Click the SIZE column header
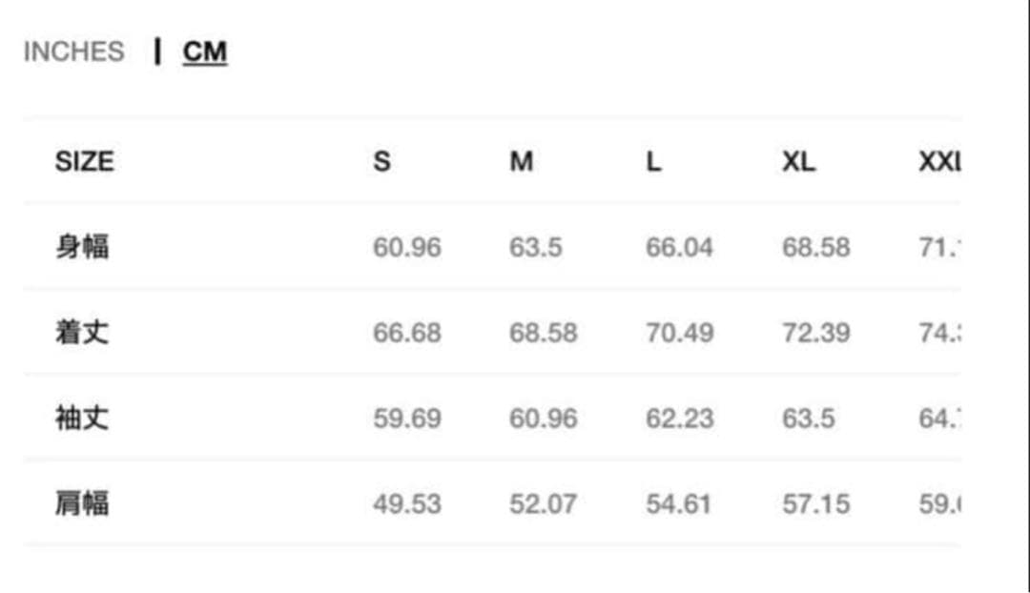Screen dimensions: 1030x593 click(84, 162)
